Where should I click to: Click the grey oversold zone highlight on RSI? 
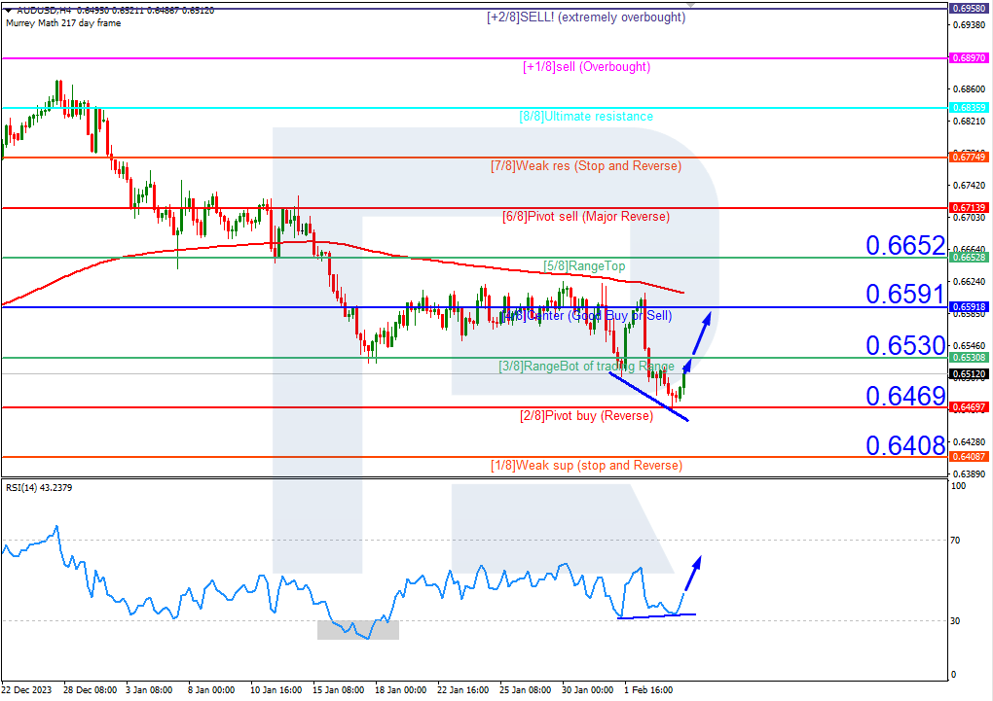point(356,629)
